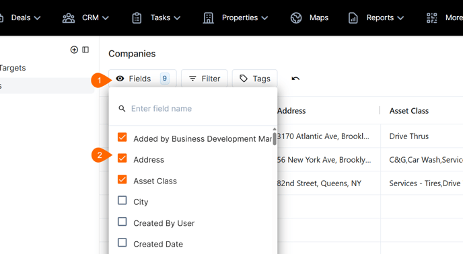Click the C&G,Car Wash asset class cell
This screenshot has height=254, width=463.
pos(426,160)
